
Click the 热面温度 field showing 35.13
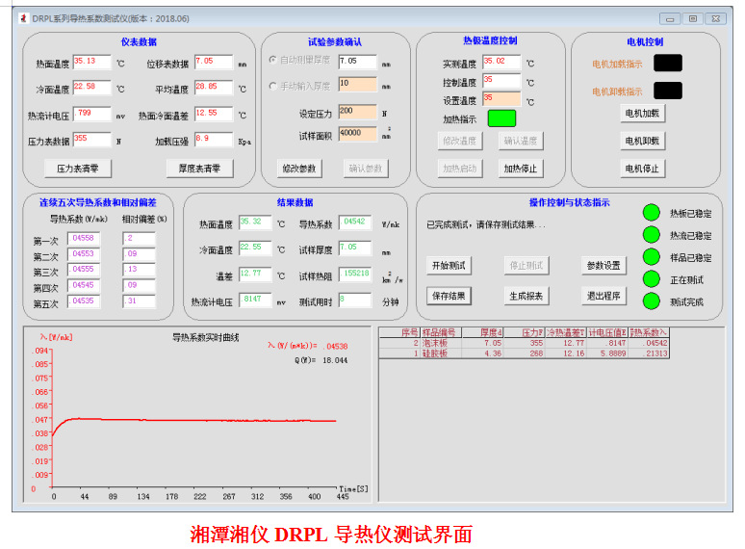(x=91, y=63)
